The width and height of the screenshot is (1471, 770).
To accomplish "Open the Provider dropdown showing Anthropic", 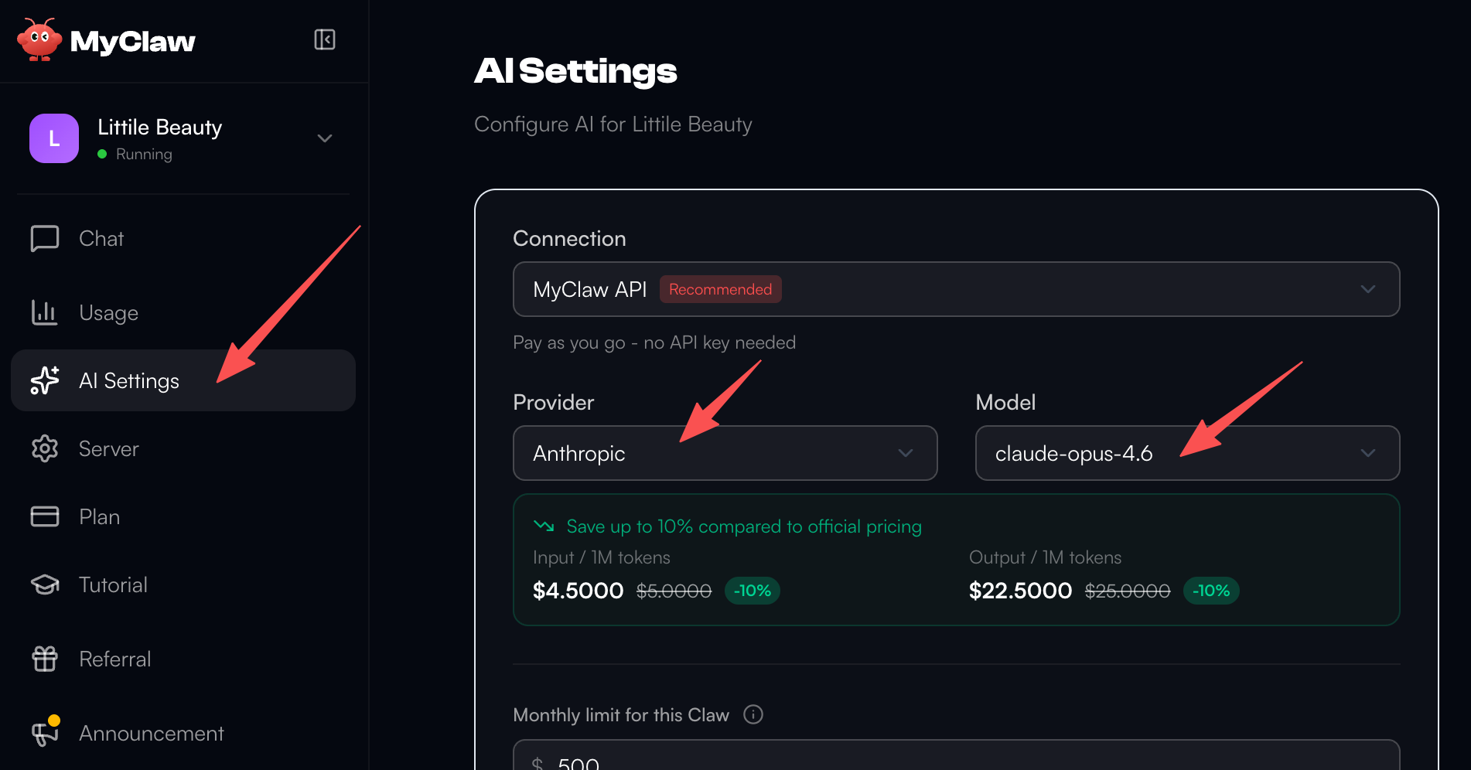I will (x=725, y=453).
